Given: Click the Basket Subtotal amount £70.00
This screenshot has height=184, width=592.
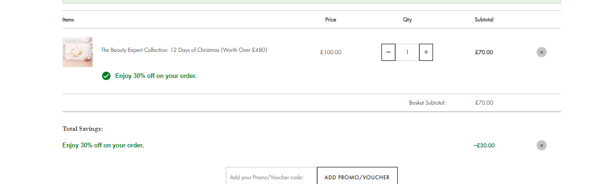Looking at the screenshot, I should click(x=484, y=103).
